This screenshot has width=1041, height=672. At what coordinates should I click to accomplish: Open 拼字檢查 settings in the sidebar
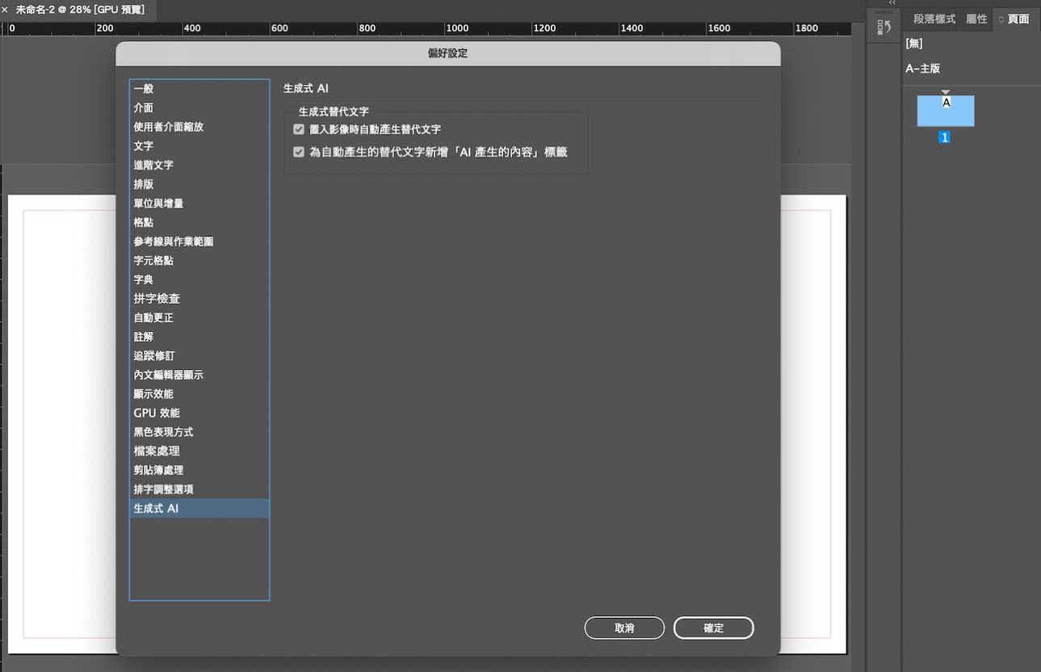tap(157, 298)
